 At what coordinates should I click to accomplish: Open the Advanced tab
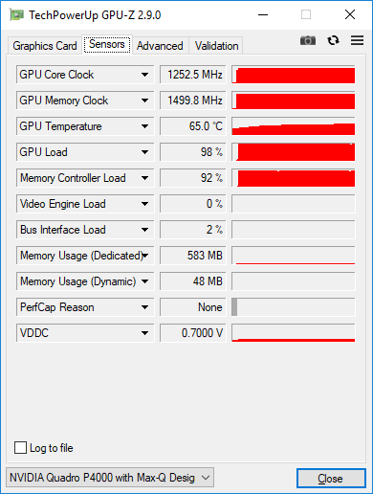coord(160,46)
